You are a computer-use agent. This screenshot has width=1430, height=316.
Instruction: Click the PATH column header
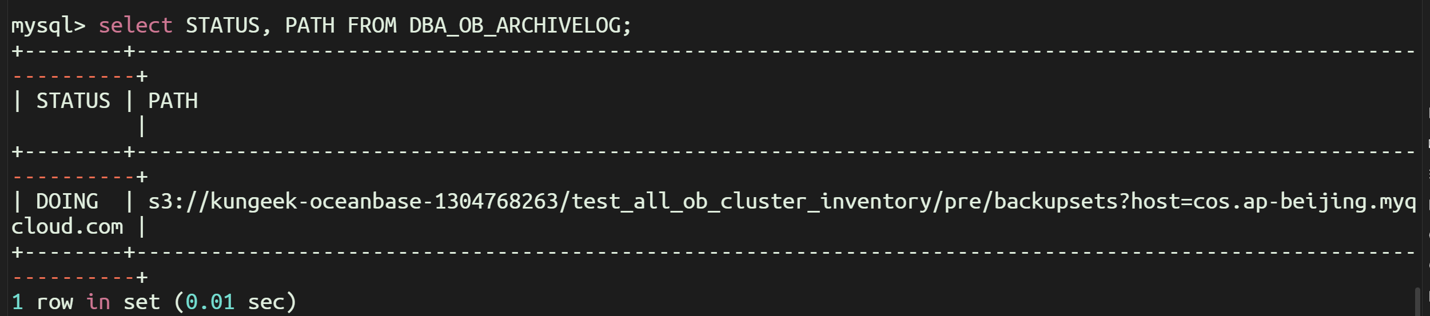click(x=173, y=101)
